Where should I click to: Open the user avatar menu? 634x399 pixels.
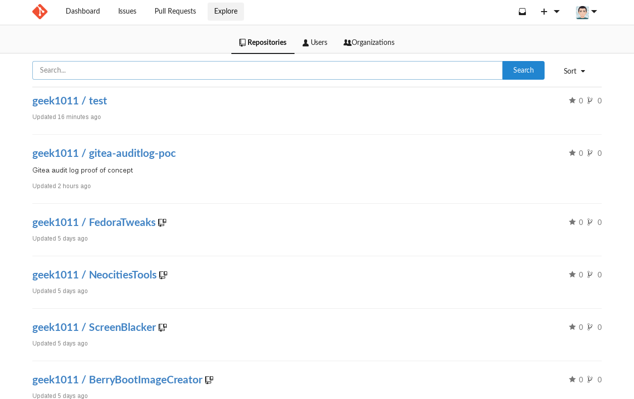587,12
